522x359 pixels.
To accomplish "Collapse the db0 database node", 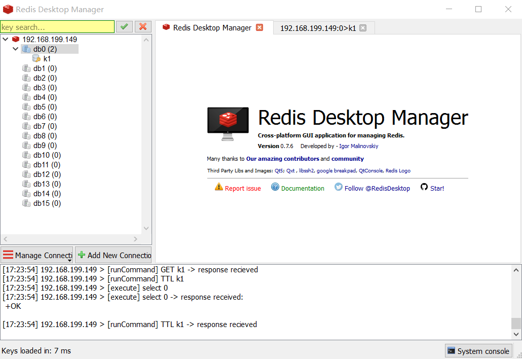I will (15, 49).
